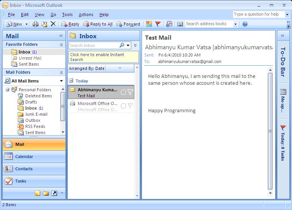Toggle category box on Microsoft Office message
292x210 pixels.
pyautogui.click(x=123, y=106)
